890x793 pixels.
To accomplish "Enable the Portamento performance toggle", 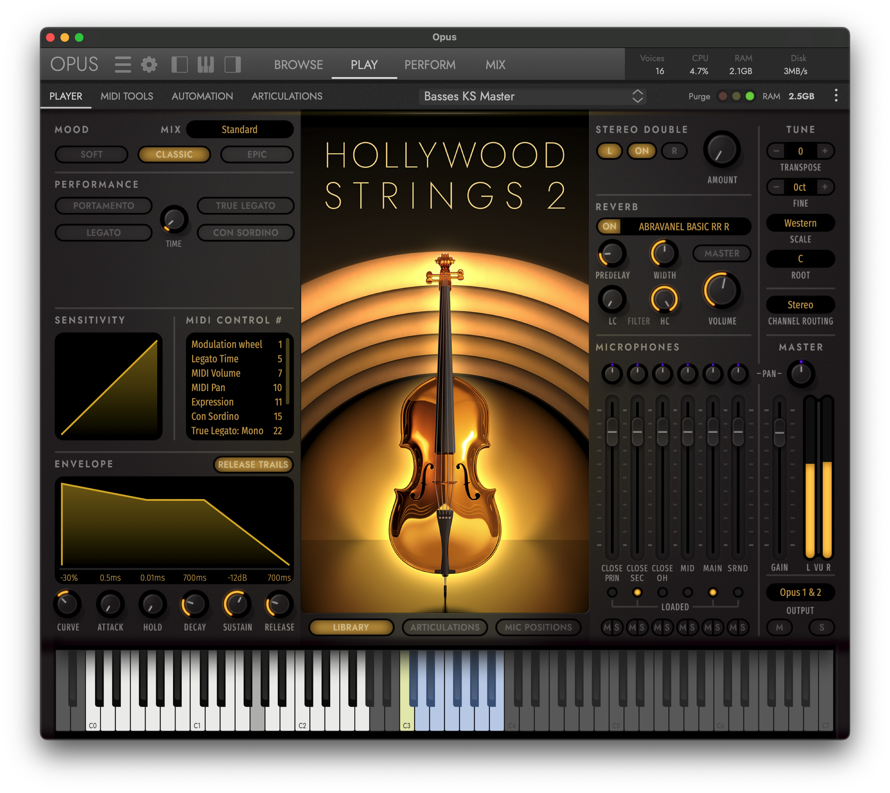I will click(x=104, y=206).
